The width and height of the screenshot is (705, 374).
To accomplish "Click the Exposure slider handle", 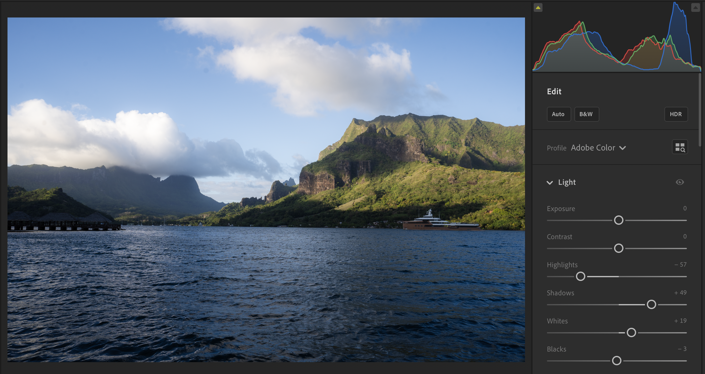I will 618,220.
